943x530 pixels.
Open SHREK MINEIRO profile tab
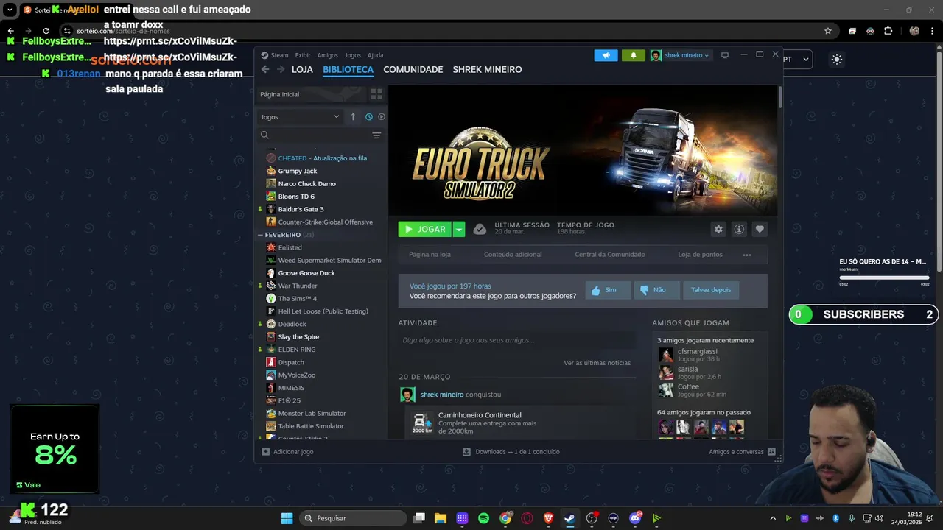click(487, 69)
